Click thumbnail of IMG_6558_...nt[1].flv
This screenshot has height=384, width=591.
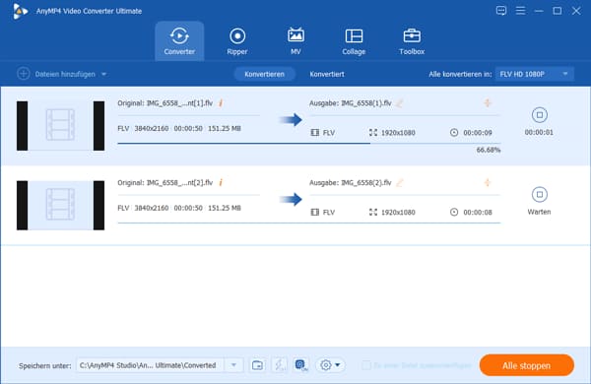(61, 125)
